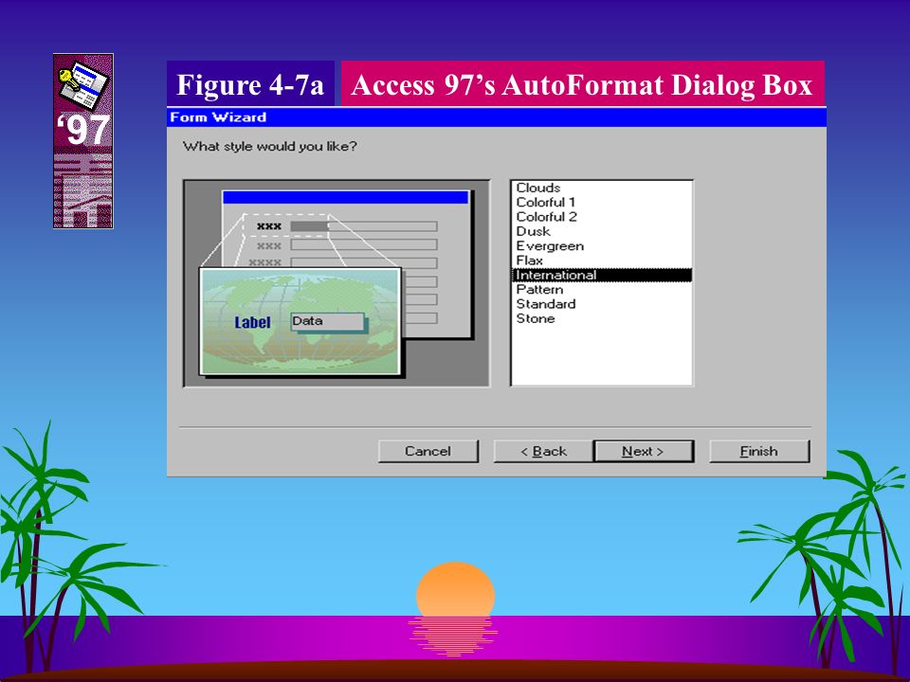Viewport: 910px width, 682px height.
Task: Select the Standard style
Action: coord(602,304)
